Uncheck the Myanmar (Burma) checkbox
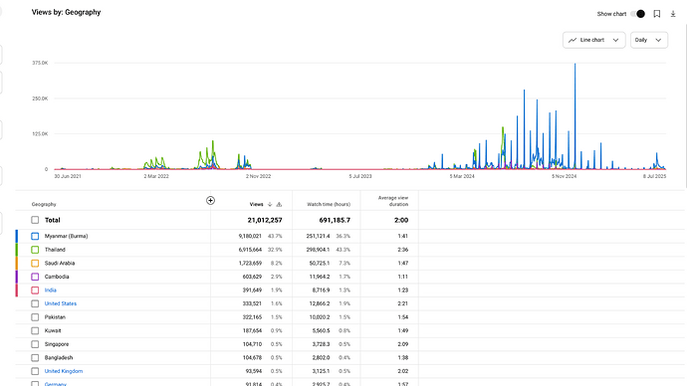This screenshot has height=386, width=687. (35, 237)
